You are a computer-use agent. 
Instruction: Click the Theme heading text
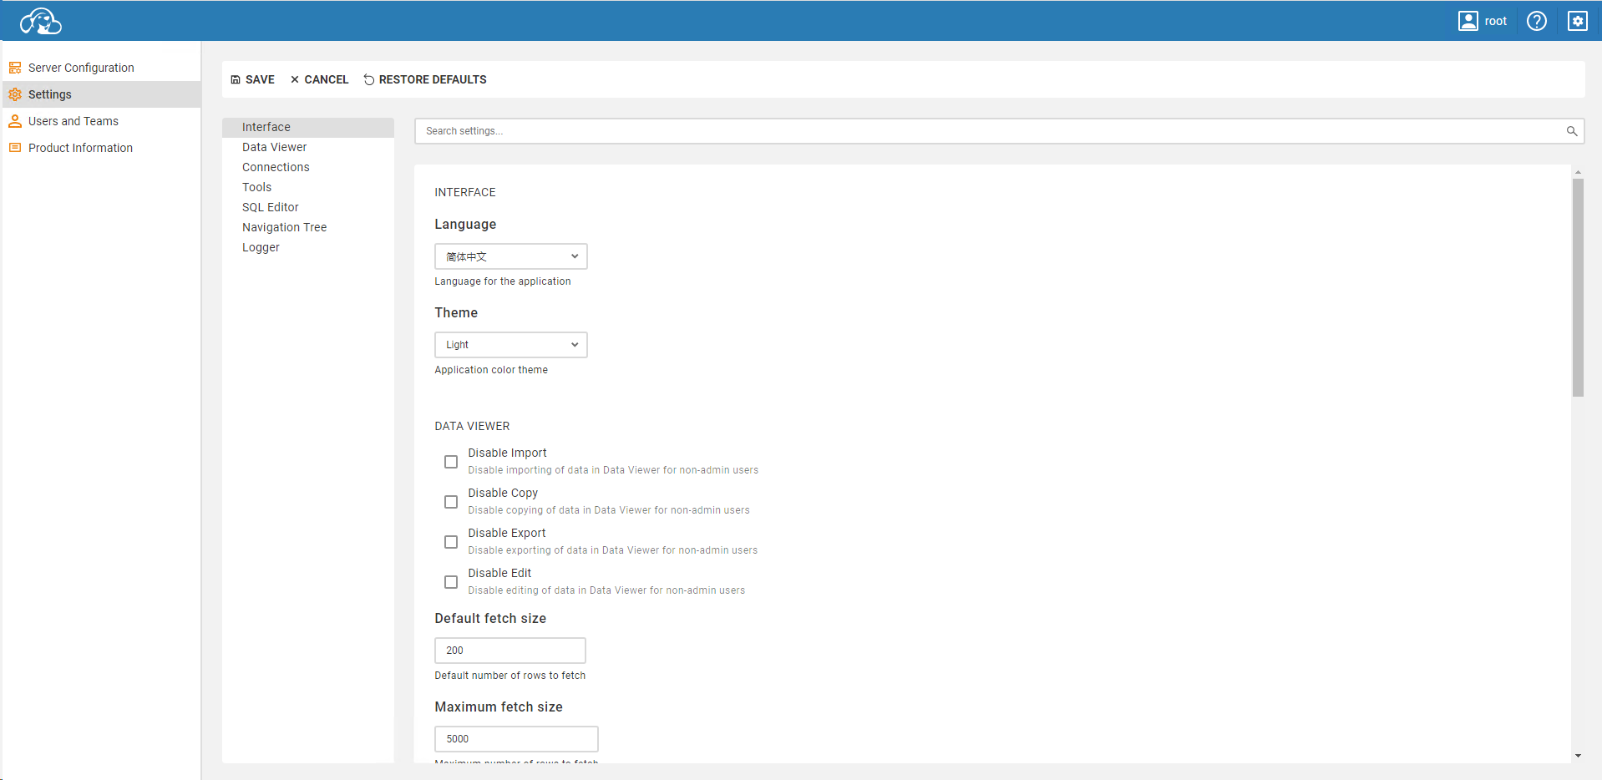(x=456, y=313)
